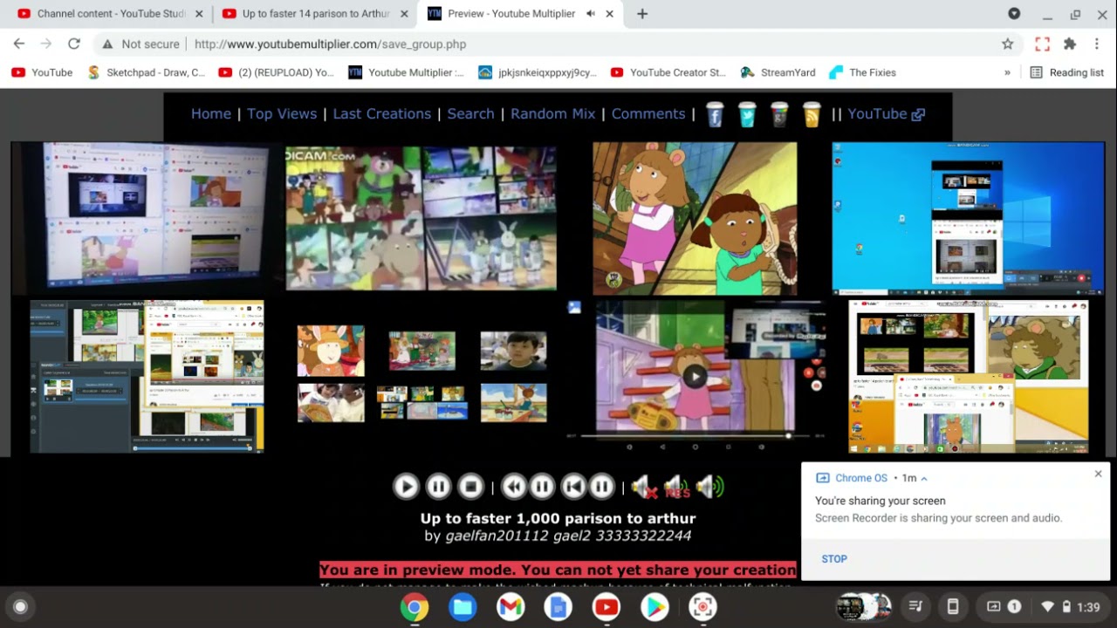Open the Comments link
Viewport: 1117px width, 628px height.
(x=648, y=113)
